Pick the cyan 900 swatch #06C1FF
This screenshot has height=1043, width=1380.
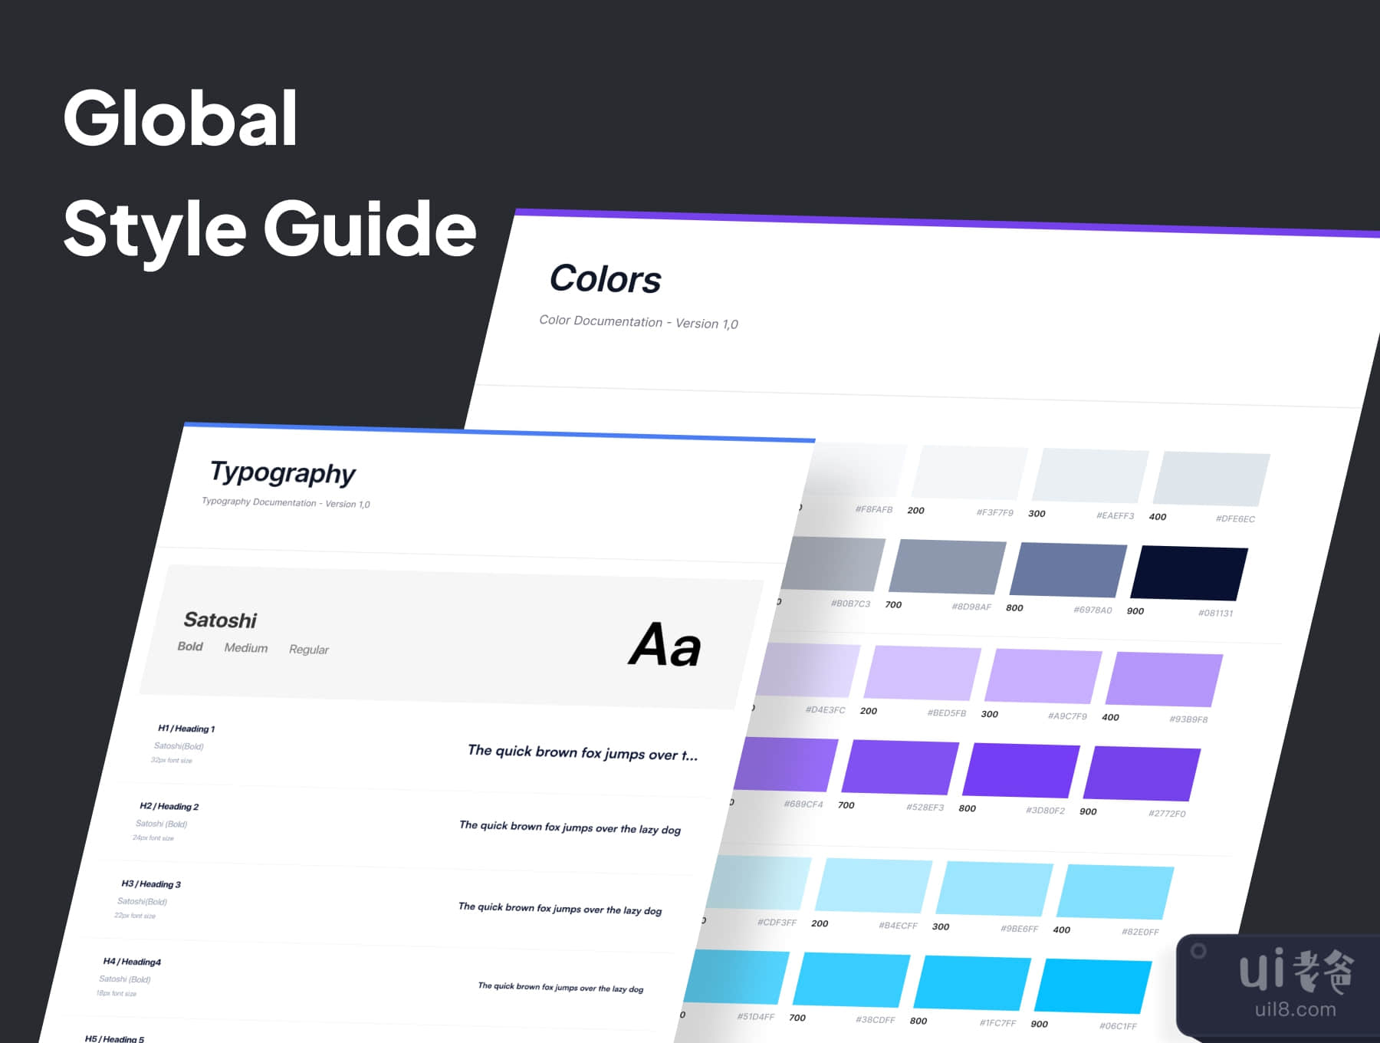(1093, 985)
